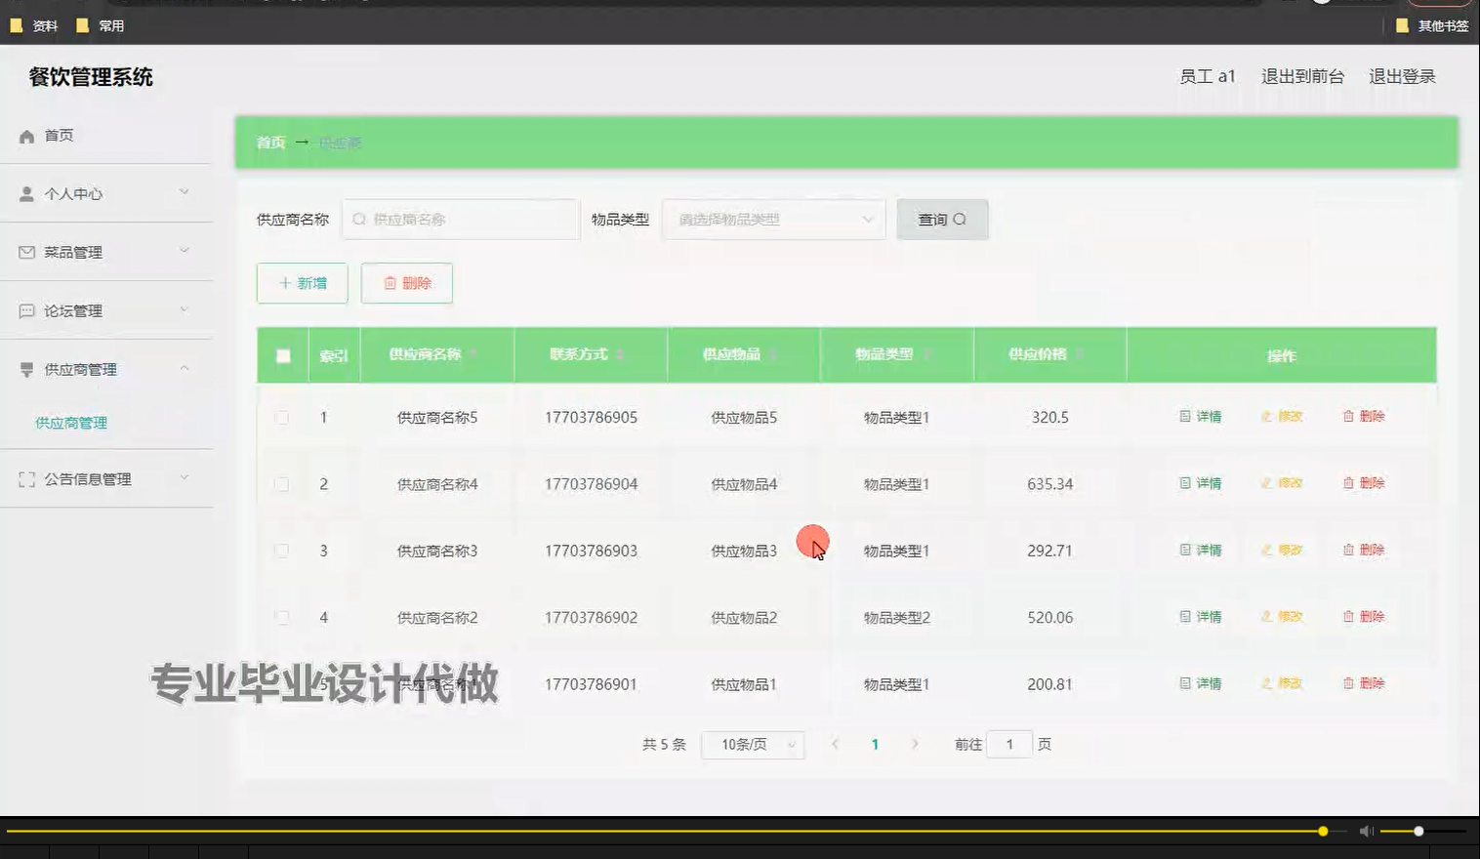Open 详情 for 供应商名称2
This screenshot has width=1480, height=859.
(1201, 617)
